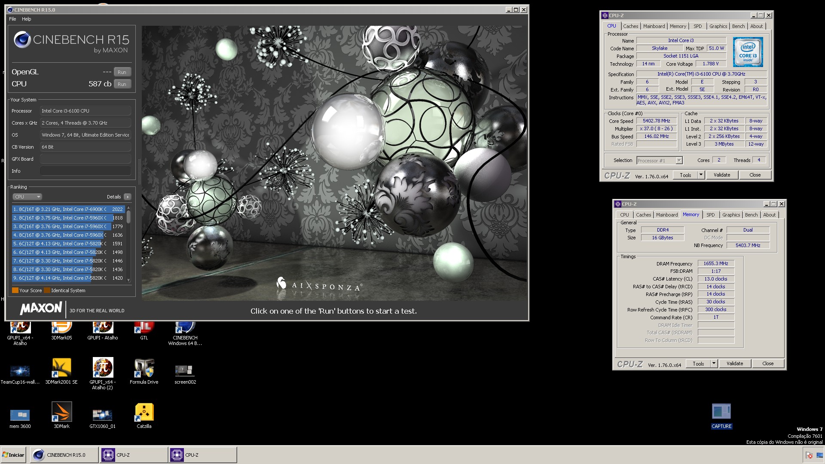This screenshot has width=825, height=464.
Task: Select ranking entry 9 i7-5820K score 1420
Action: tap(68, 278)
